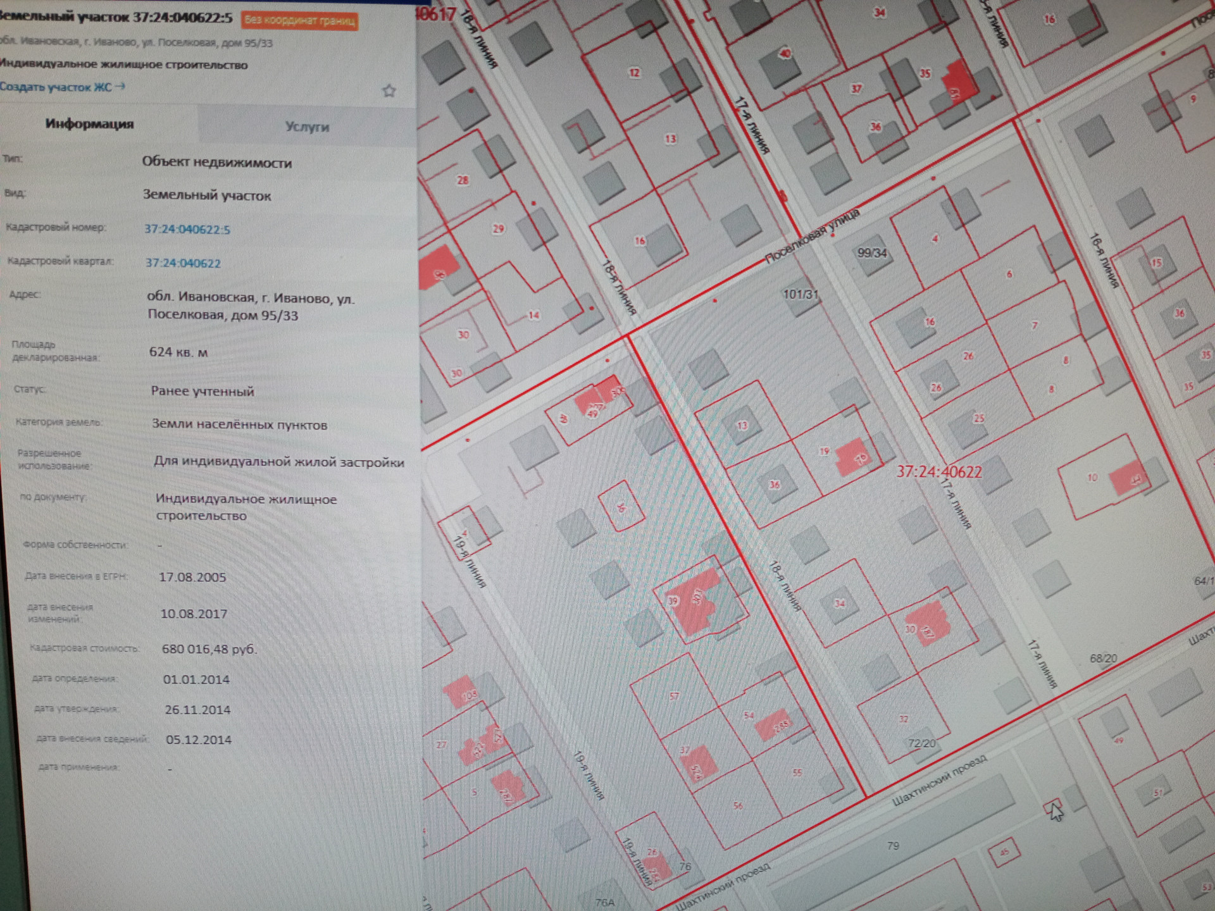1215x911 pixels.
Task: Open the Создать участок ЖС link
Action: pyautogui.click(x=56, y=87)
